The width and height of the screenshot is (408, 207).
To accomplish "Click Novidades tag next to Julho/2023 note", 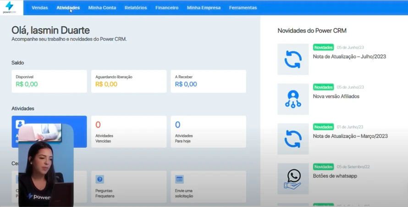I will tap(323, 47).
